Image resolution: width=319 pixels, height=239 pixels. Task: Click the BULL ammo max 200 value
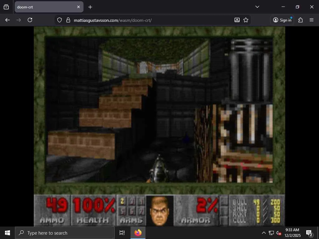click(x=275, y=202)
